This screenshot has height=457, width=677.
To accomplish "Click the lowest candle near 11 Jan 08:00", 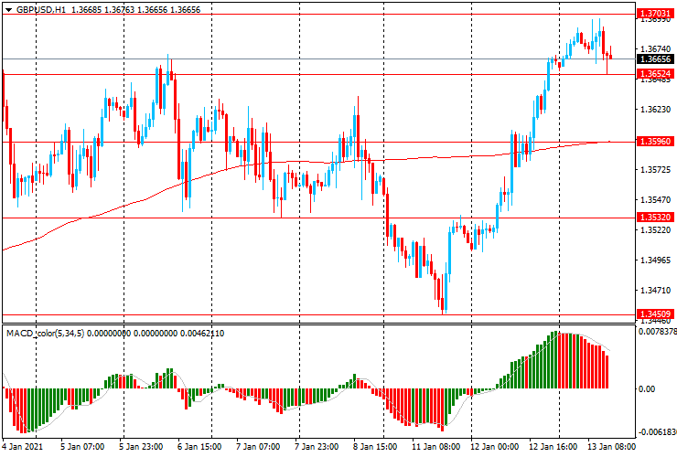I will coord(444,306).
